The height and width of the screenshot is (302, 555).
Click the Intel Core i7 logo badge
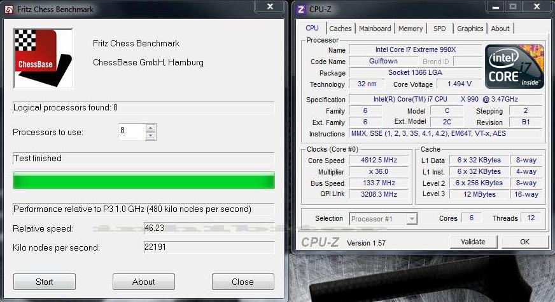coord(514,67)
